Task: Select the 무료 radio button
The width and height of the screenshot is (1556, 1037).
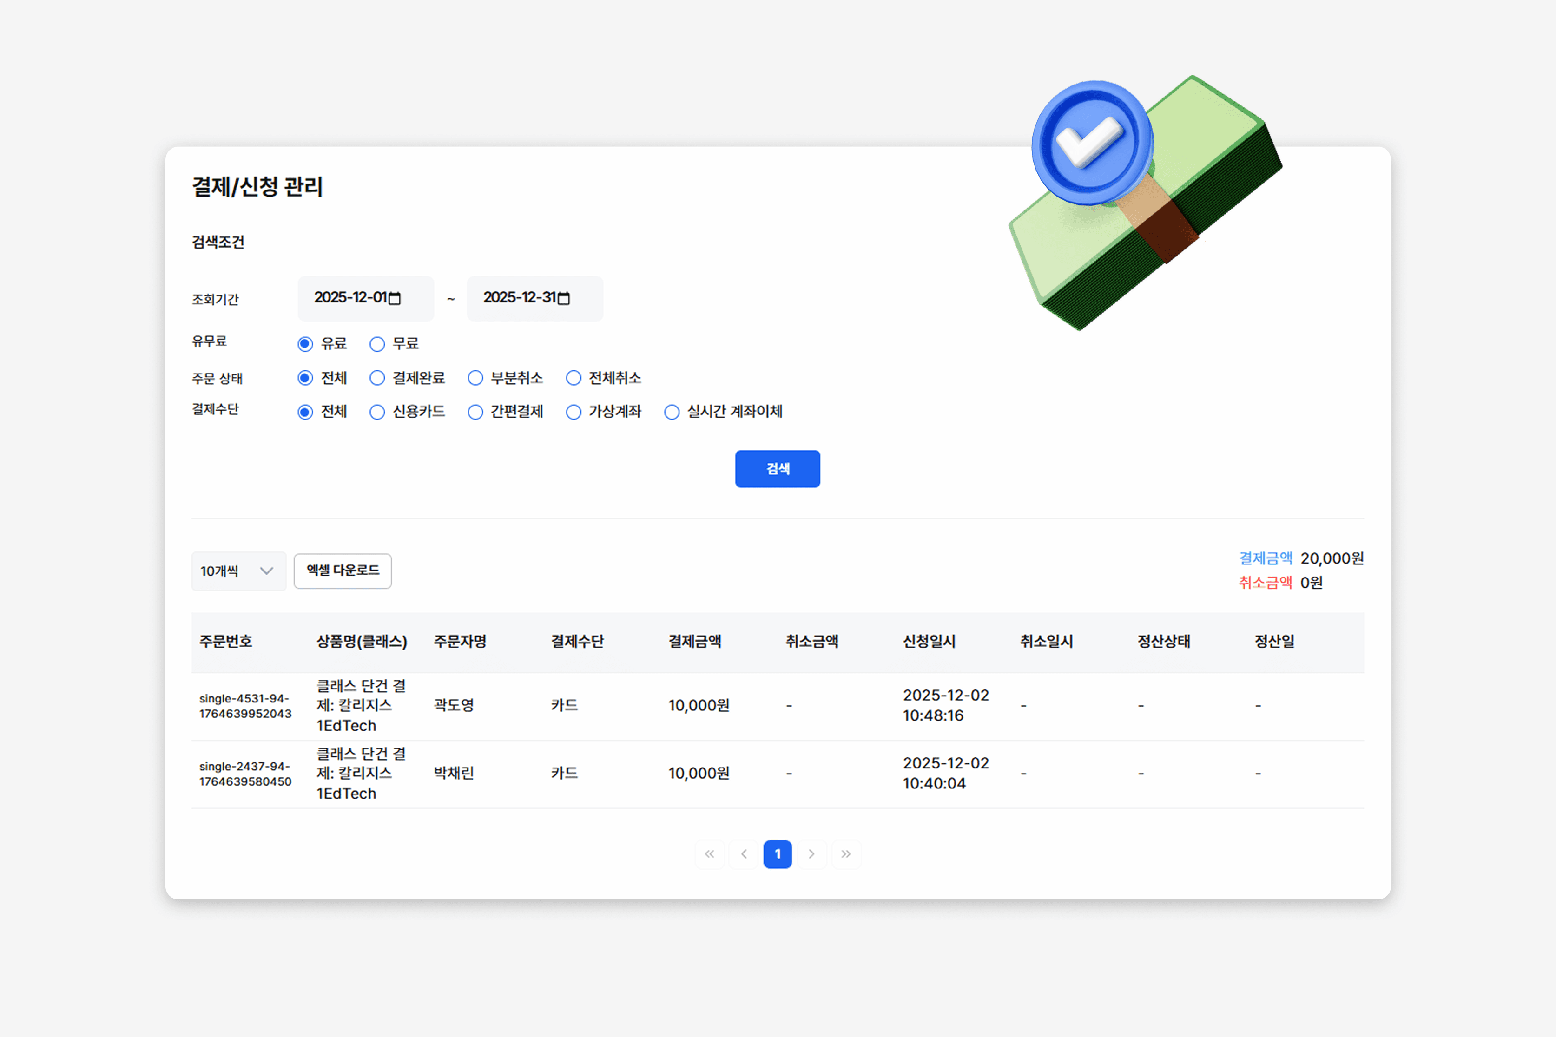Action: coord(377,344)
